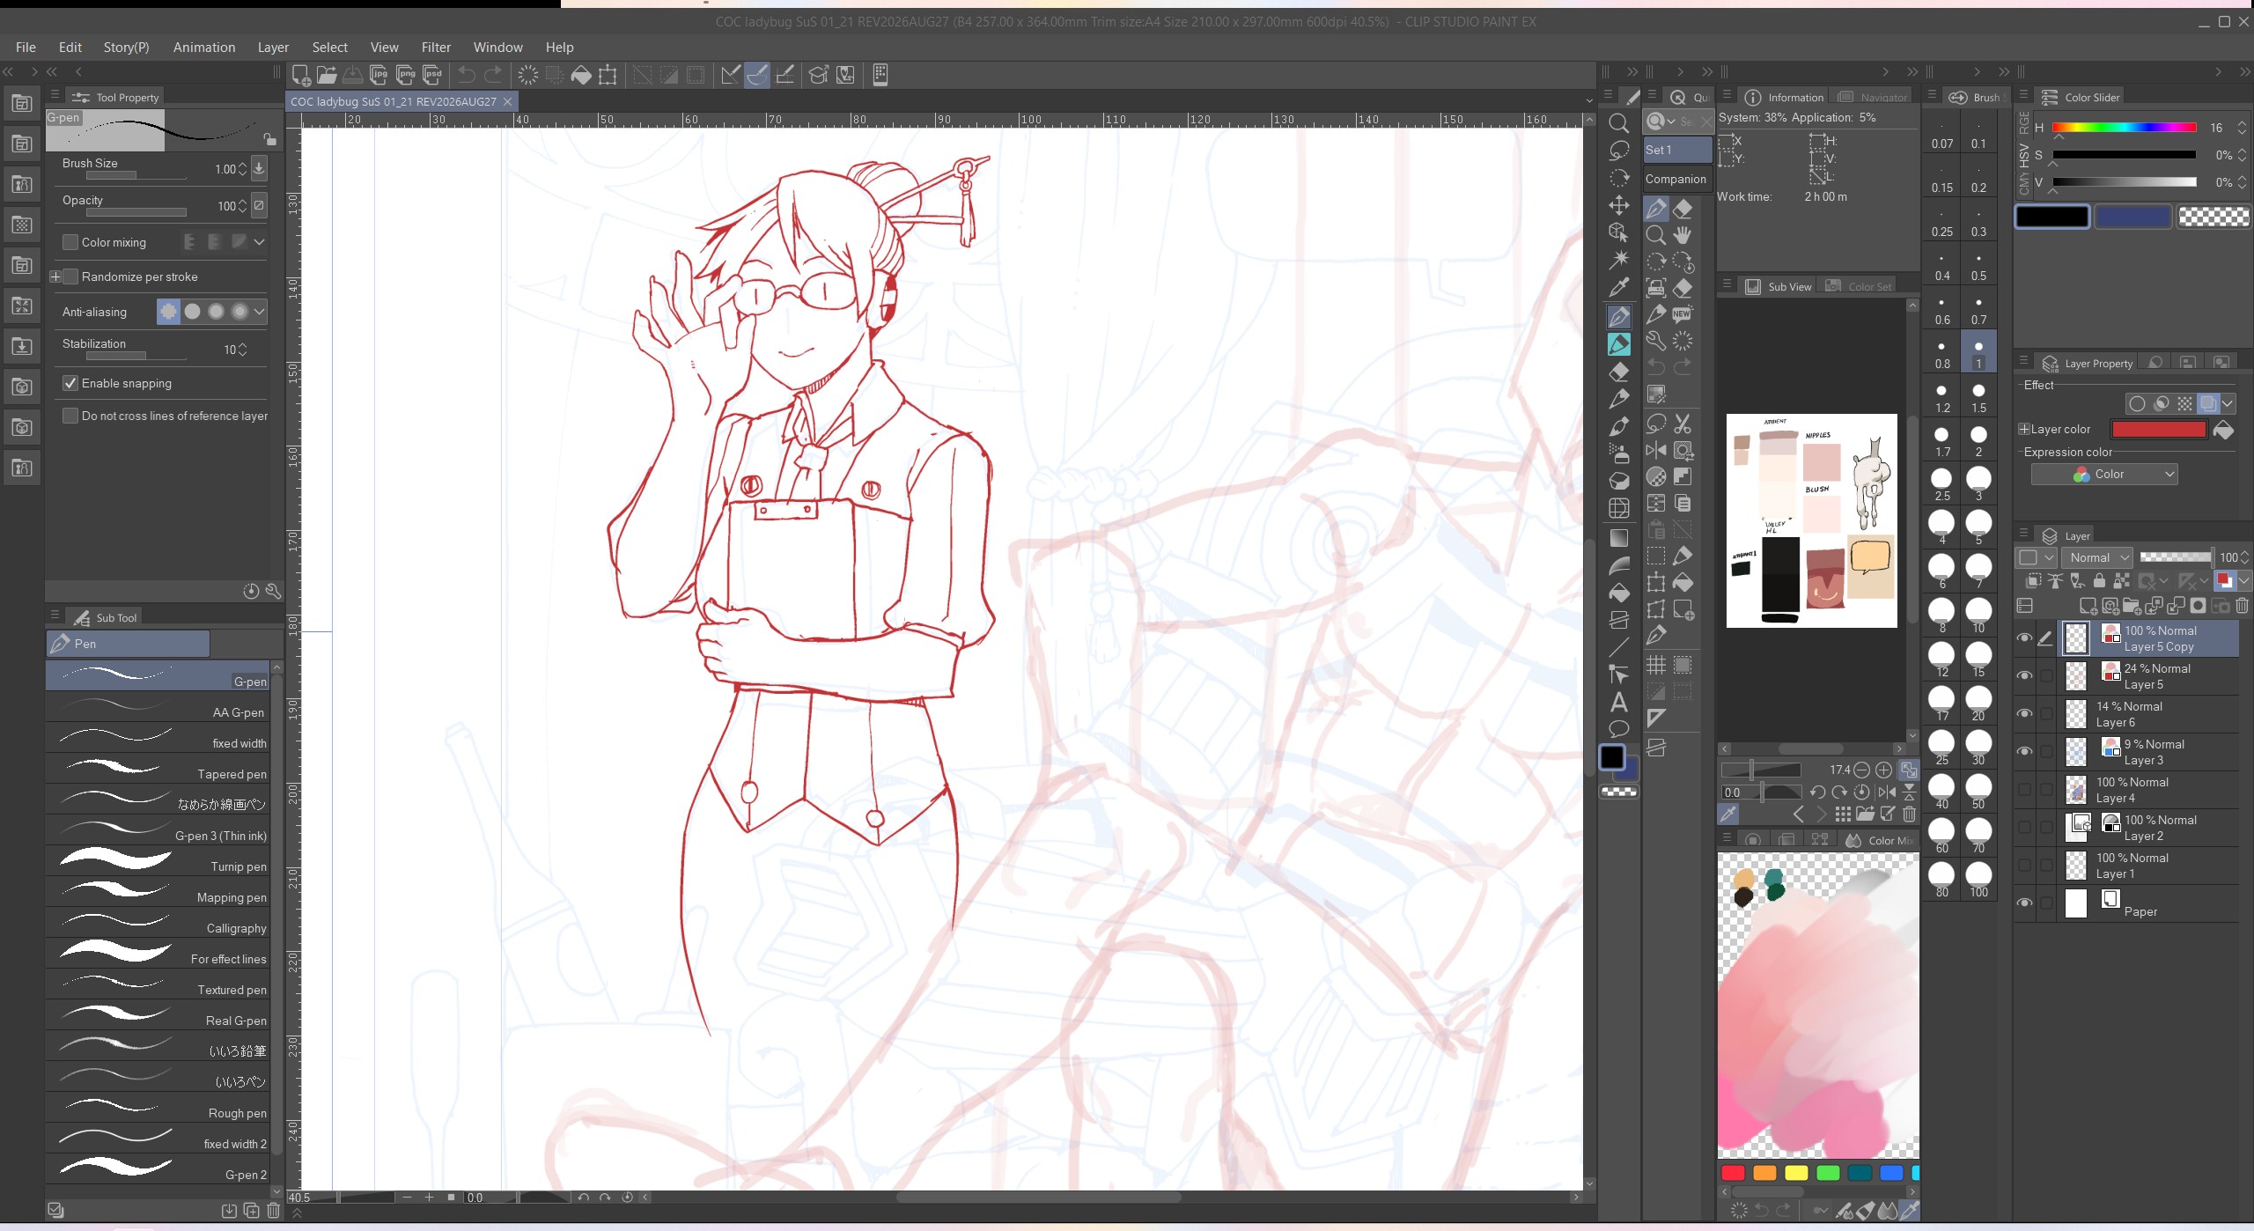This screenshot has width=2254, height=1231.
Task: Click the Hue slider in Color Slider
Action: tap(2124, 128)
